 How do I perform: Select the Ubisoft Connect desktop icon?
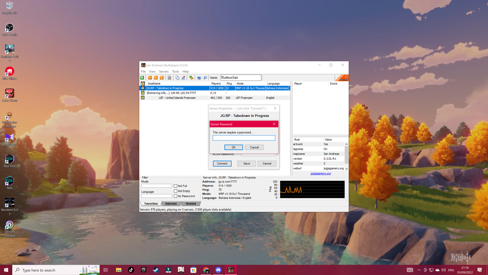10,228
